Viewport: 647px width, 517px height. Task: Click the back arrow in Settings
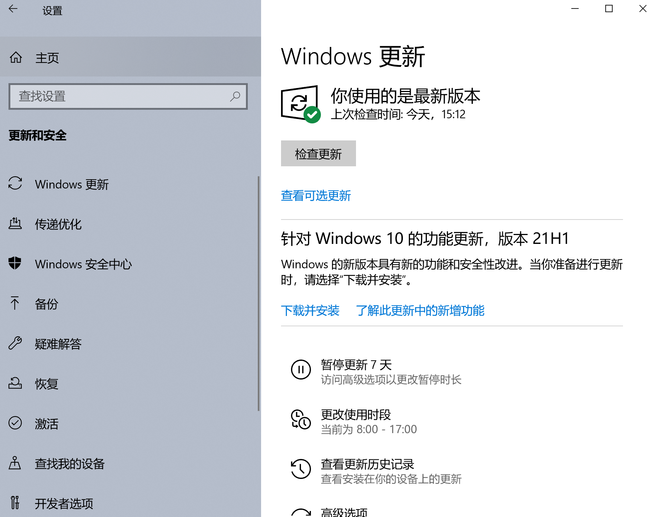[13, 9]
